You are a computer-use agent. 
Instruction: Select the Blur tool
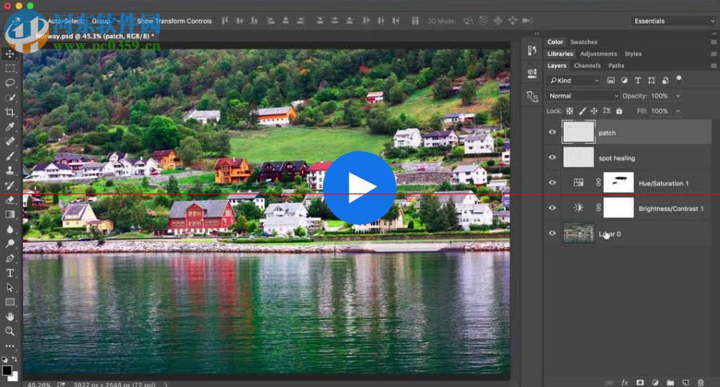coord(10,229)
